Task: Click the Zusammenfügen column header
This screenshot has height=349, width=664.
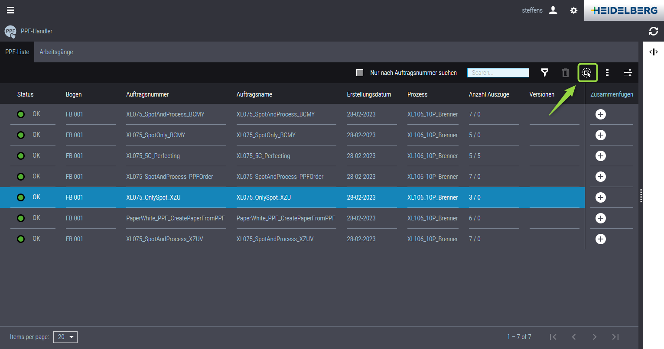Action: (x=612, y=94)
